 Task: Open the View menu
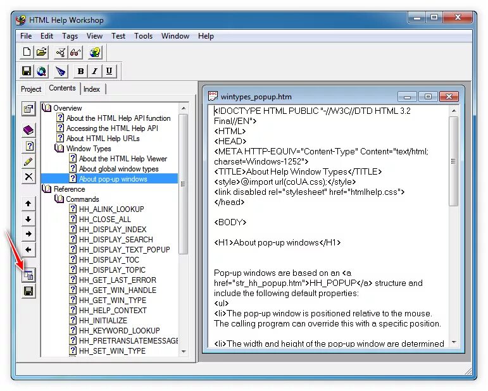tap(94, 36)
